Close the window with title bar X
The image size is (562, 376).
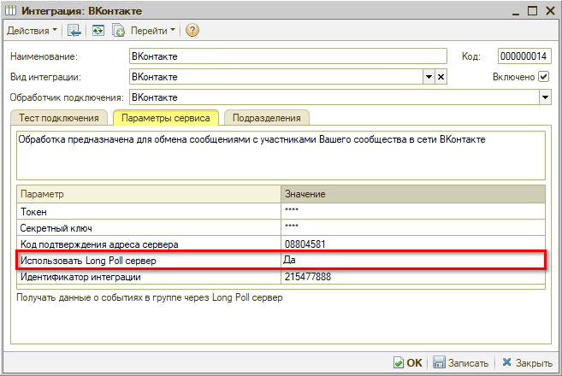click(x=550, y=11)
